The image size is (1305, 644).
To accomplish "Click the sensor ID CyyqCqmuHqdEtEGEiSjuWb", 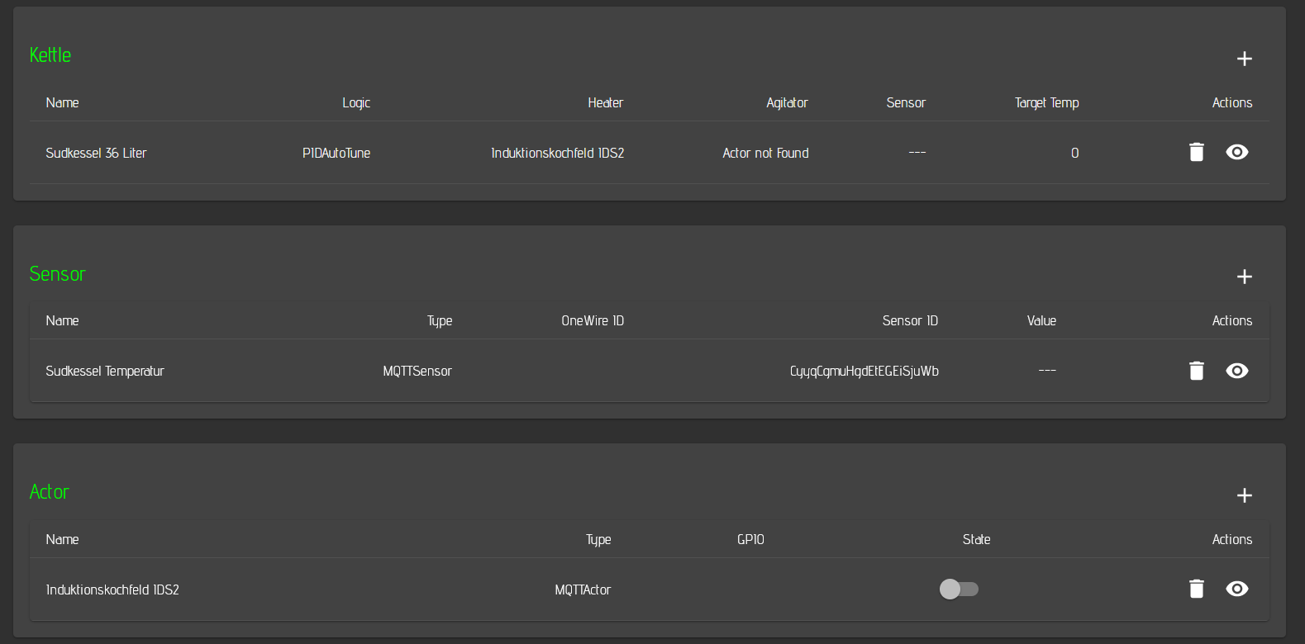I will tap(864, 372).
